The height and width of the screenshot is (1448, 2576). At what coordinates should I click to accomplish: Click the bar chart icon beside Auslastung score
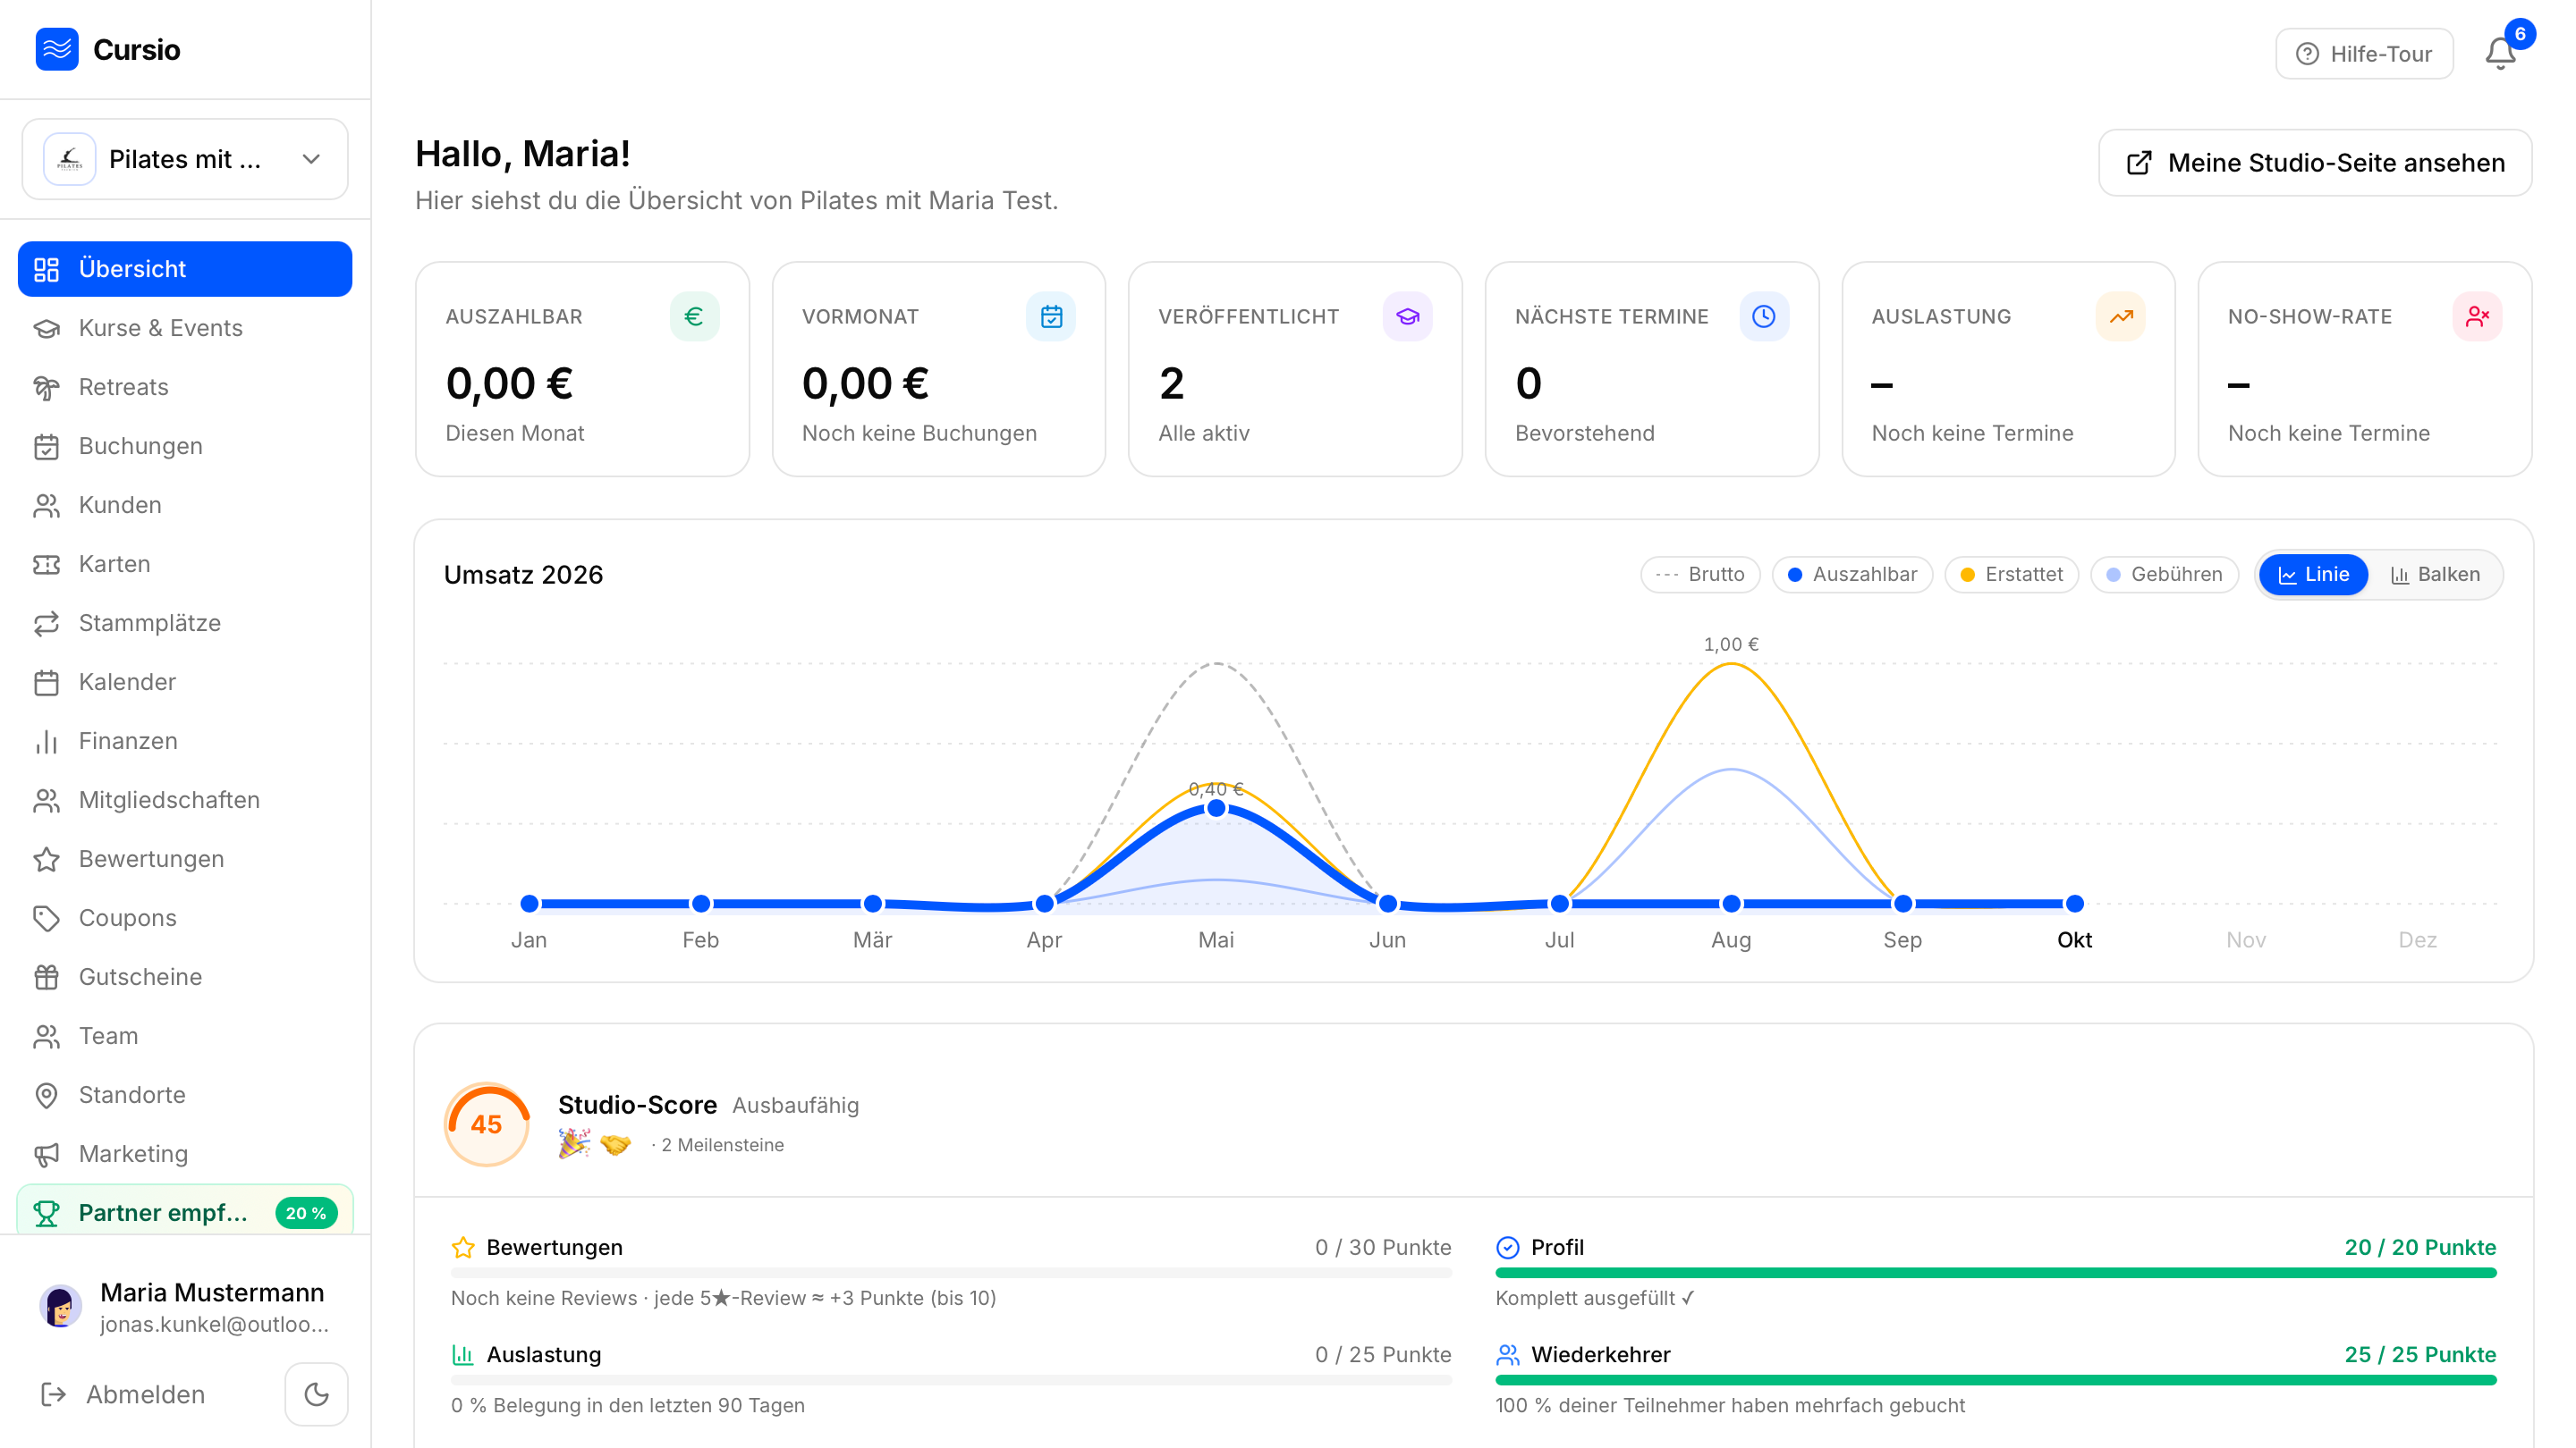(463, 1355)
